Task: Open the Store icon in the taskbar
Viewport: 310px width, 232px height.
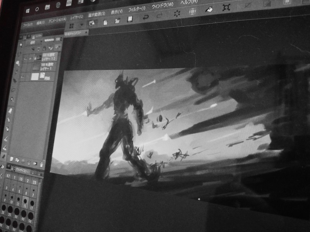Action: point(47,7)
